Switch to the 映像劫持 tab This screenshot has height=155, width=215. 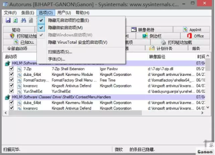[149, 30]
